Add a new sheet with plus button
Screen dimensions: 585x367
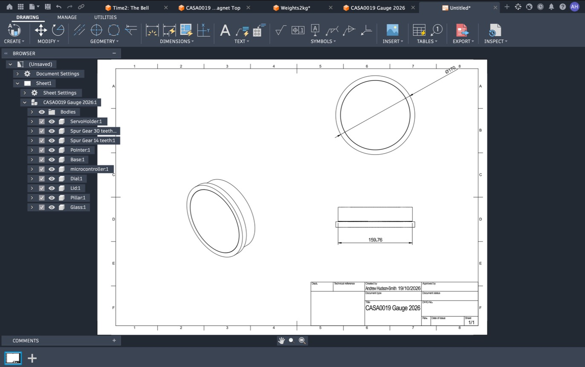click(32, 358)
